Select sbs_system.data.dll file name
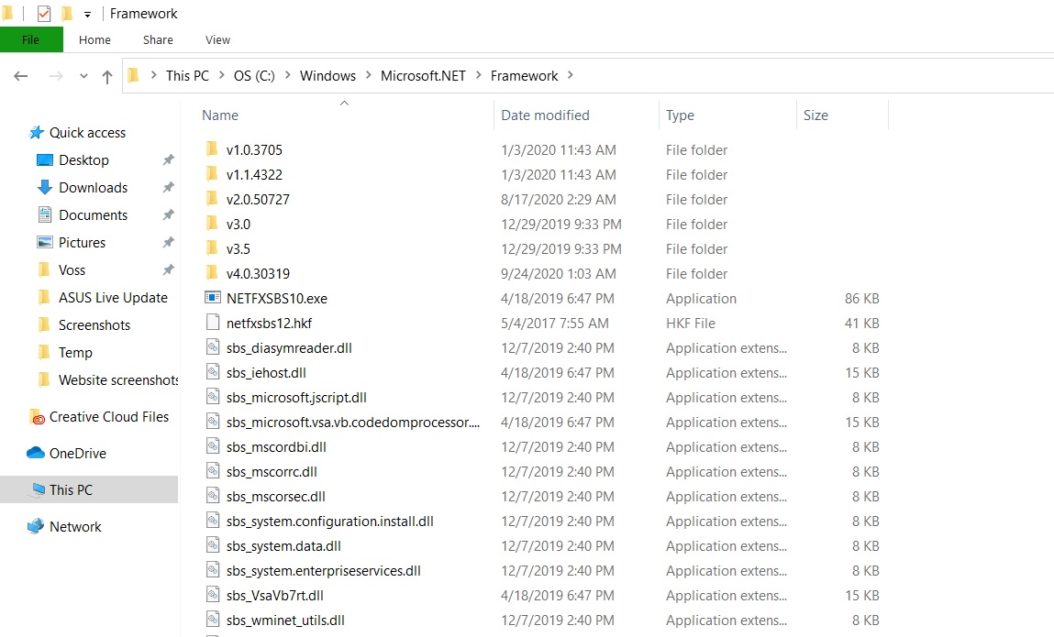This screenshot has width=1054, height=637. coord(283,546)
